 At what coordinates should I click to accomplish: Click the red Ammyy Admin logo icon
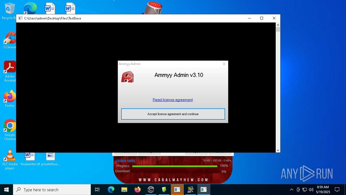pos(127,77)
